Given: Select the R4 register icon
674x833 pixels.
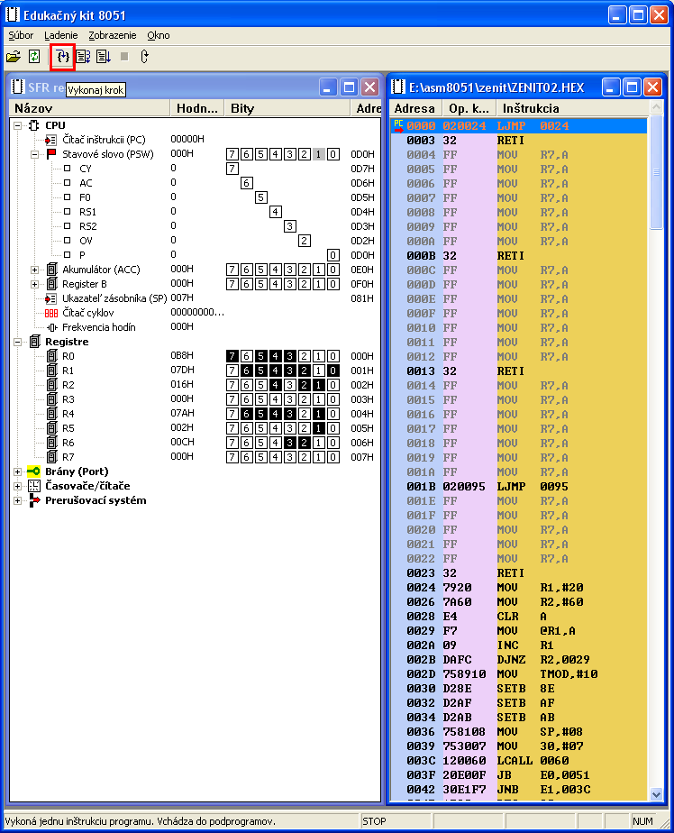Looking at the screenshot, I should pyautogui.click(x=51, y=413).
